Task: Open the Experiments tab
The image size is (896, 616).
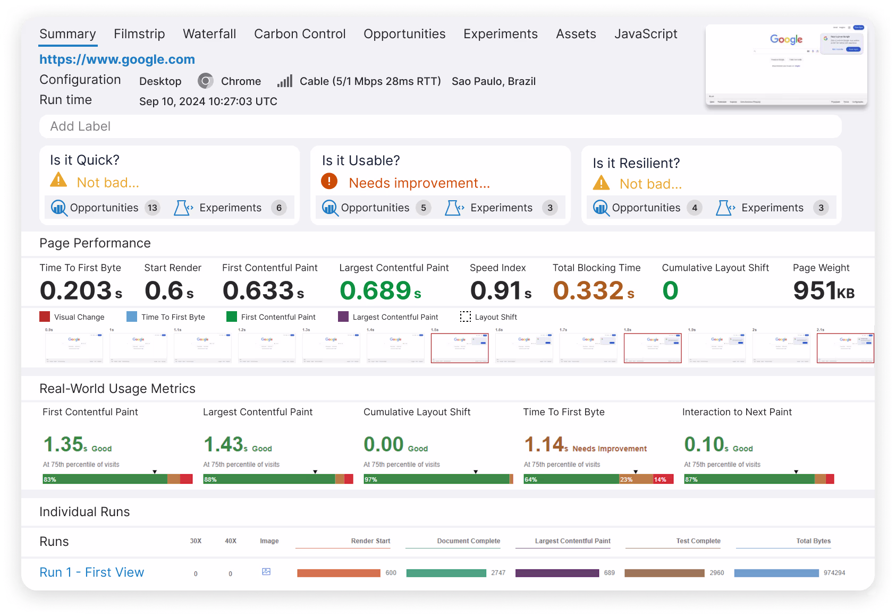Action: [501, 34]
